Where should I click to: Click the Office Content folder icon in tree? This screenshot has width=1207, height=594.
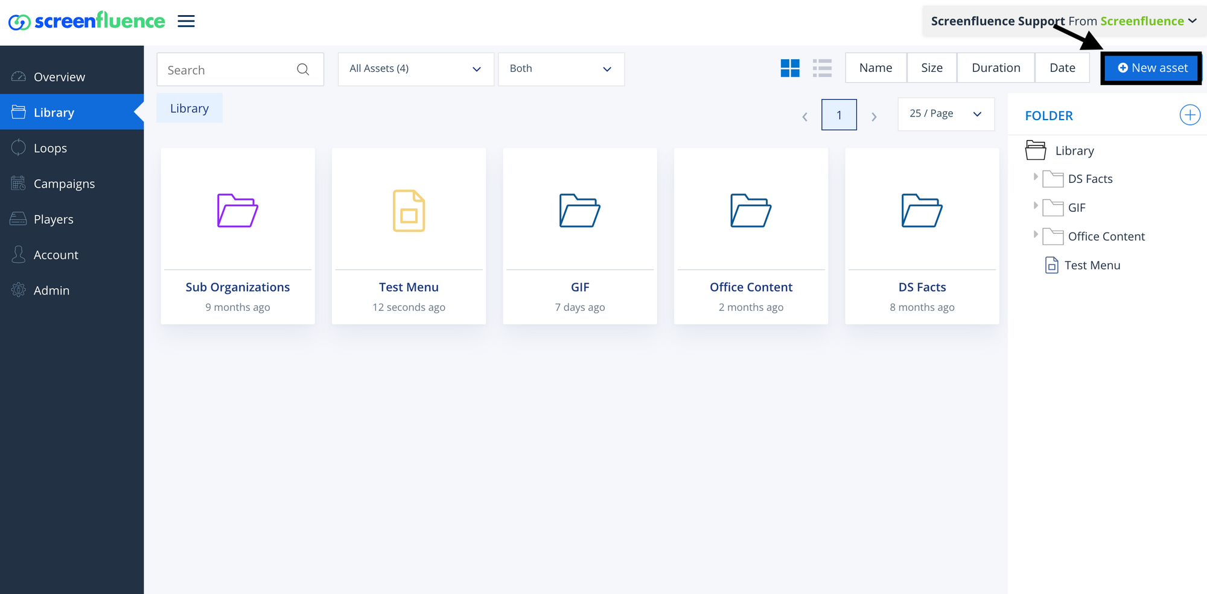tap(1053, 237)
